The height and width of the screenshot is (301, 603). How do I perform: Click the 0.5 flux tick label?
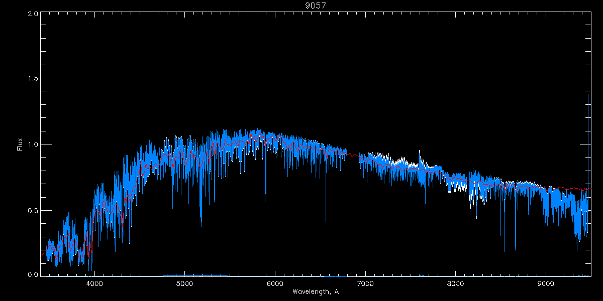point(33,210)
